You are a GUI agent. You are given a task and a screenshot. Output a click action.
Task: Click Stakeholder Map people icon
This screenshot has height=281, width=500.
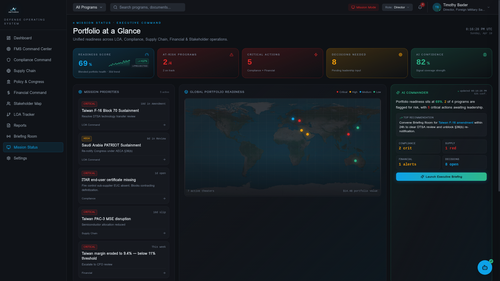tap(9, 104)
